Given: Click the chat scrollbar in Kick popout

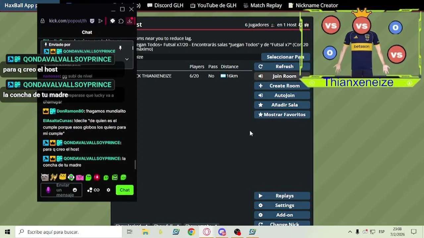Looking at the screenshot, I should click(135, 164).
